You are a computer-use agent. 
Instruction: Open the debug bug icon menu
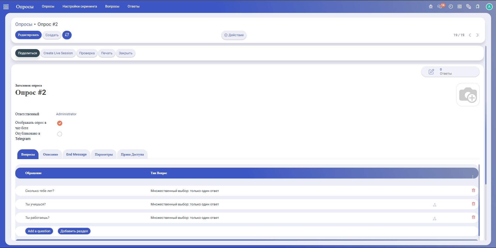[431, 6]
